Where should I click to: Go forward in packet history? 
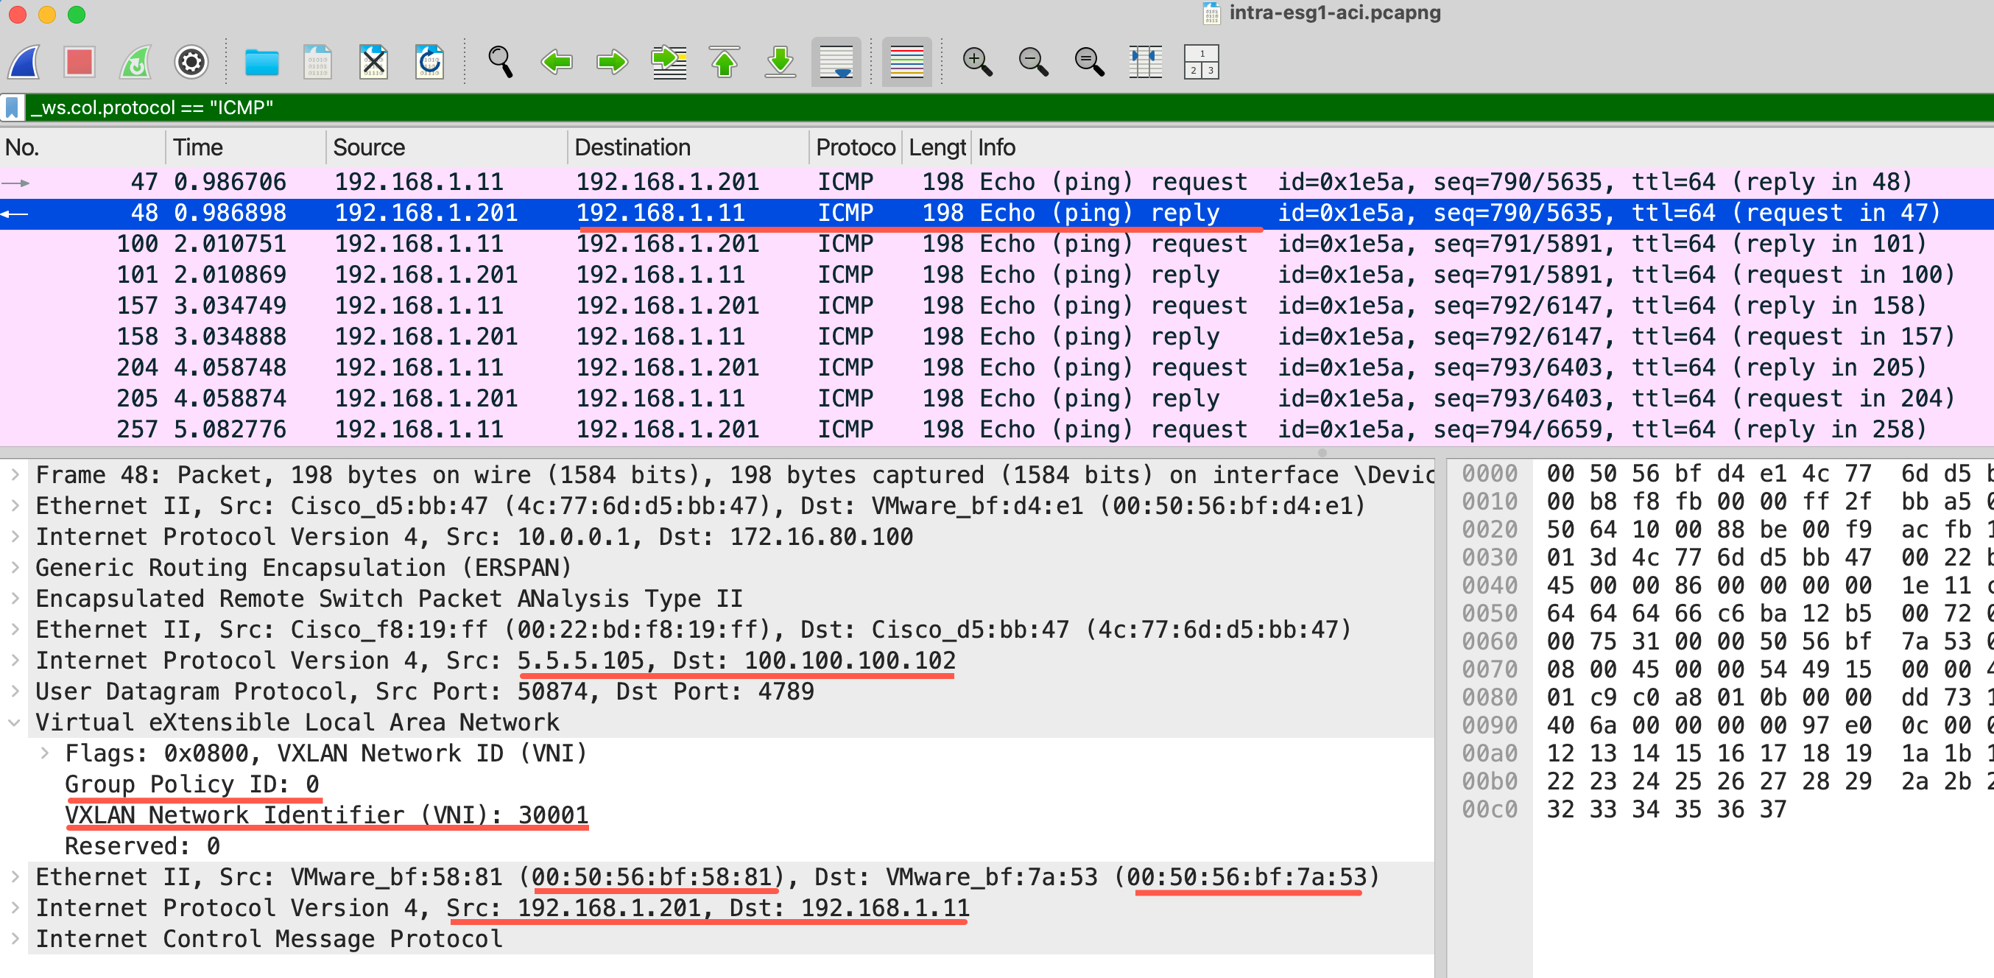coord(613,62)
